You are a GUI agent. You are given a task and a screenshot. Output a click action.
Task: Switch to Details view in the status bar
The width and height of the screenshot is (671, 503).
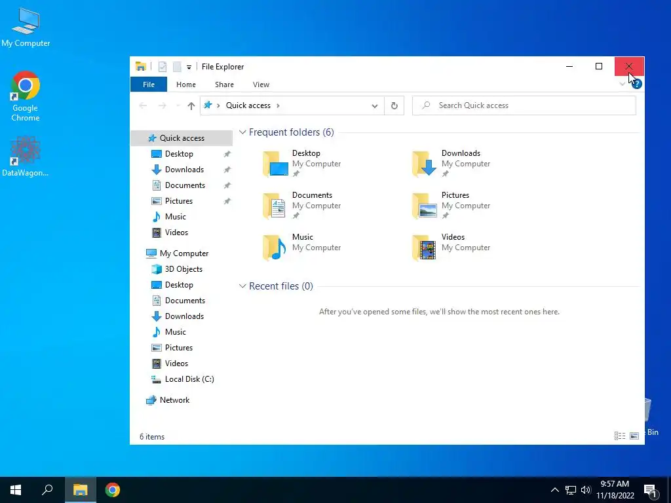620,436
